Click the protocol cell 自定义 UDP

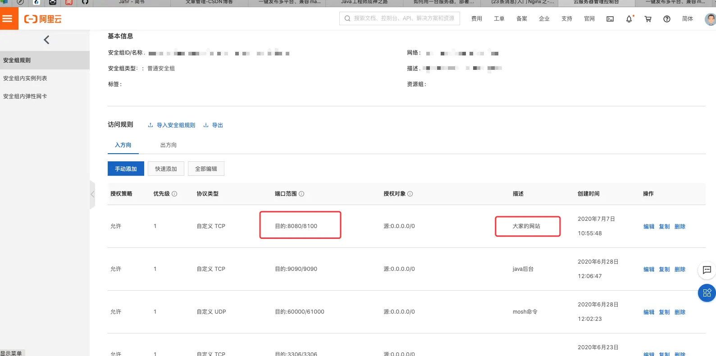(x=211, y=312)
